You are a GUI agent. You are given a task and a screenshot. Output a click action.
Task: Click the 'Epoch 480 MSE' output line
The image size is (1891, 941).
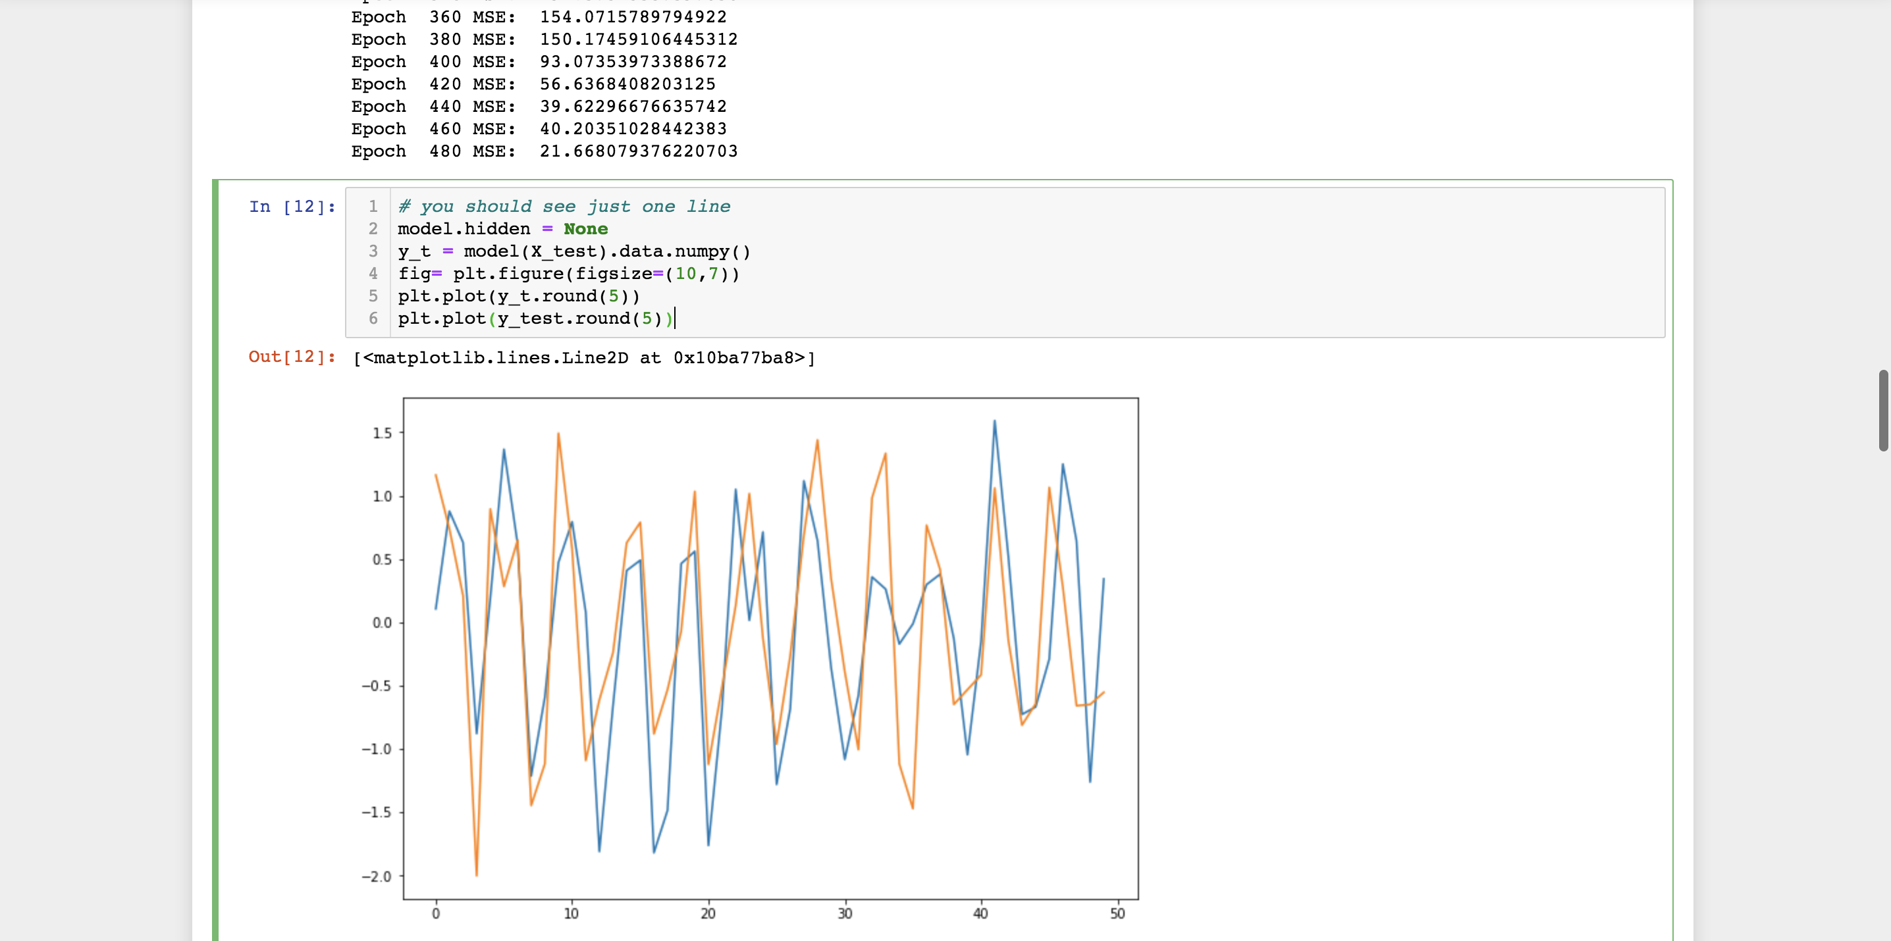[544, 151]
